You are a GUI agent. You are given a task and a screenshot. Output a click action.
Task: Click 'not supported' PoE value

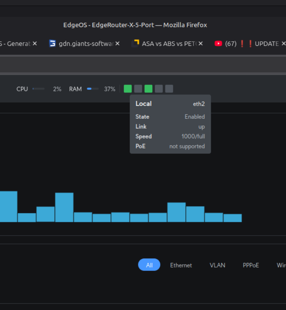coord(187,147)
